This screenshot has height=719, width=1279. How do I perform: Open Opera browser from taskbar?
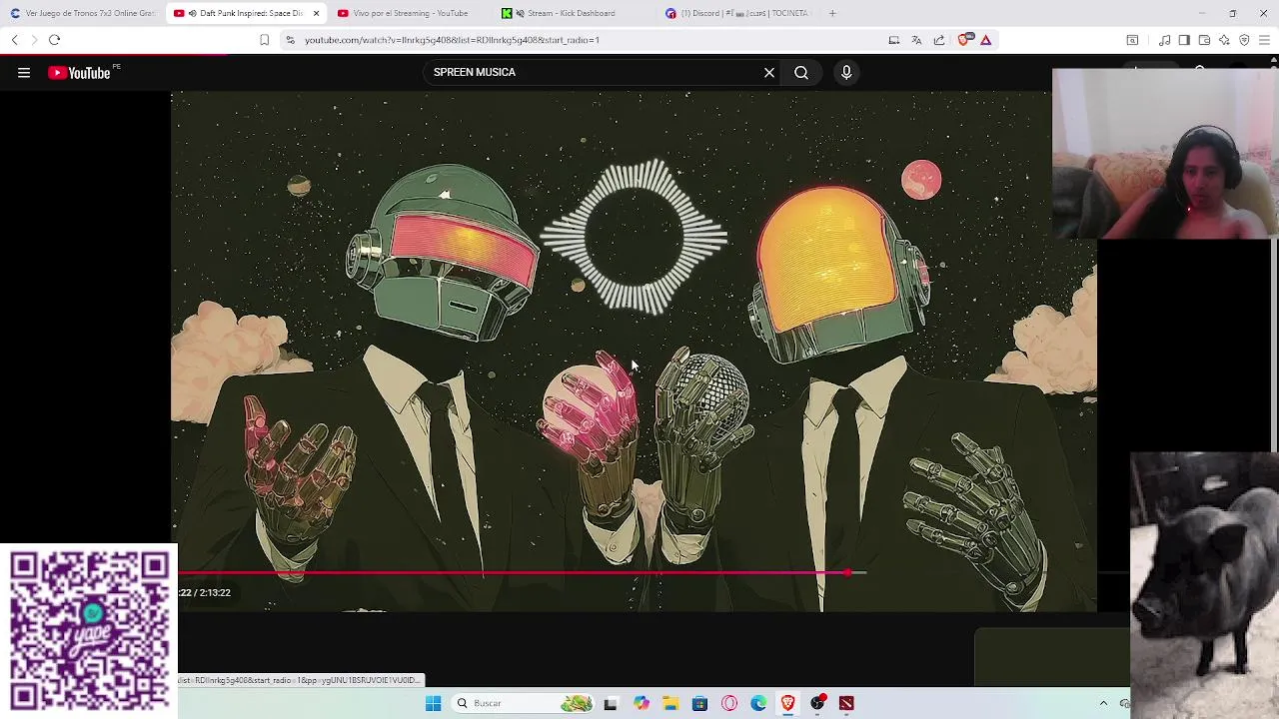coord(729,703)
